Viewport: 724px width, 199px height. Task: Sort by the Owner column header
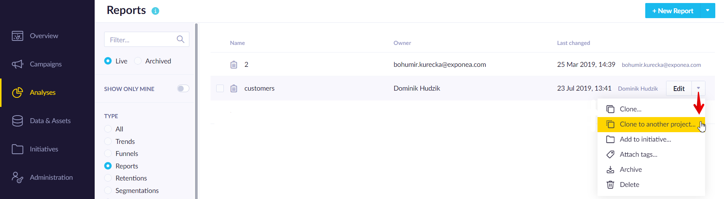402,43
